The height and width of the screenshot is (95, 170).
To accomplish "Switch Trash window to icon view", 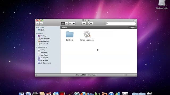I will (x=63, y=23).
